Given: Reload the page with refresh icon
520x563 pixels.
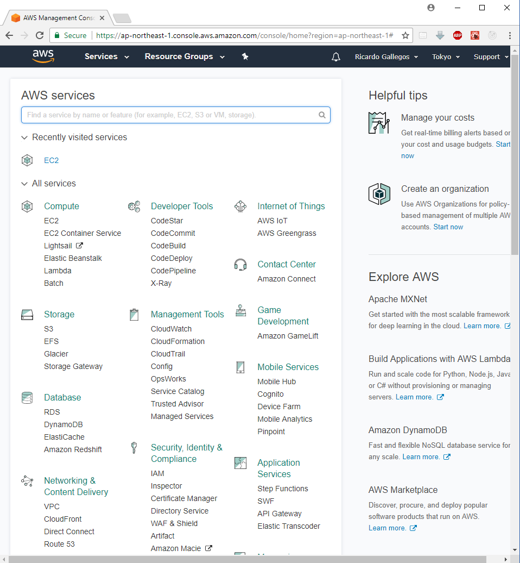Looking at the screenshot, I should tap(40, 35).
